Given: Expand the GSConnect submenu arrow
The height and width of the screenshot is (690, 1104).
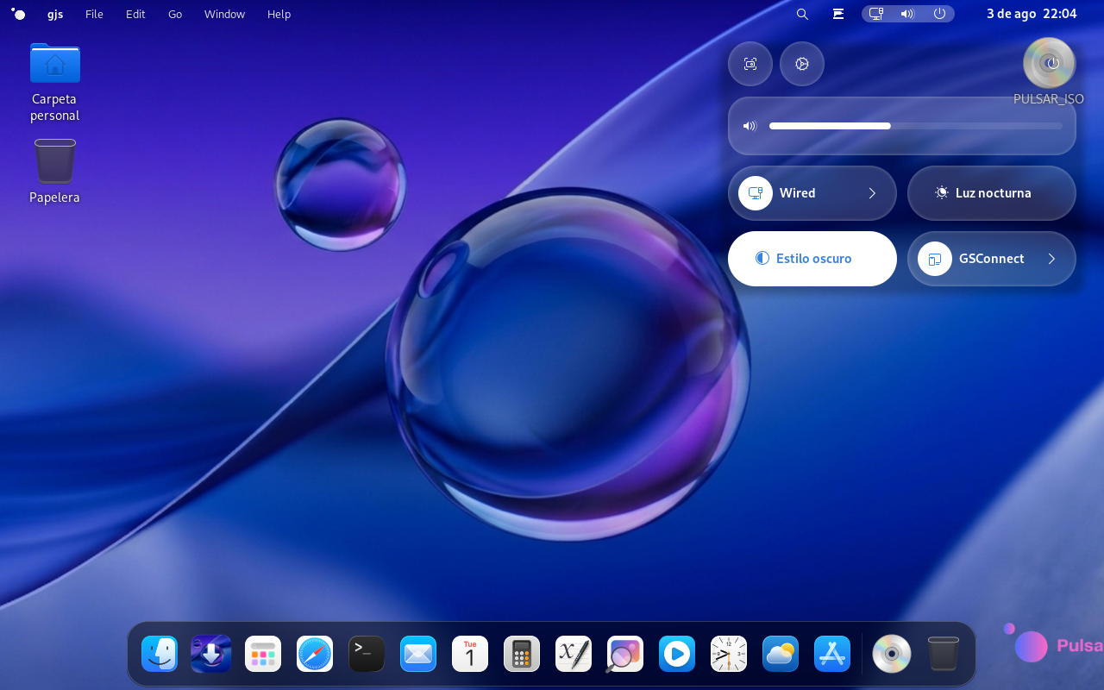Looking at the screenshot, I should point(1051,259).
